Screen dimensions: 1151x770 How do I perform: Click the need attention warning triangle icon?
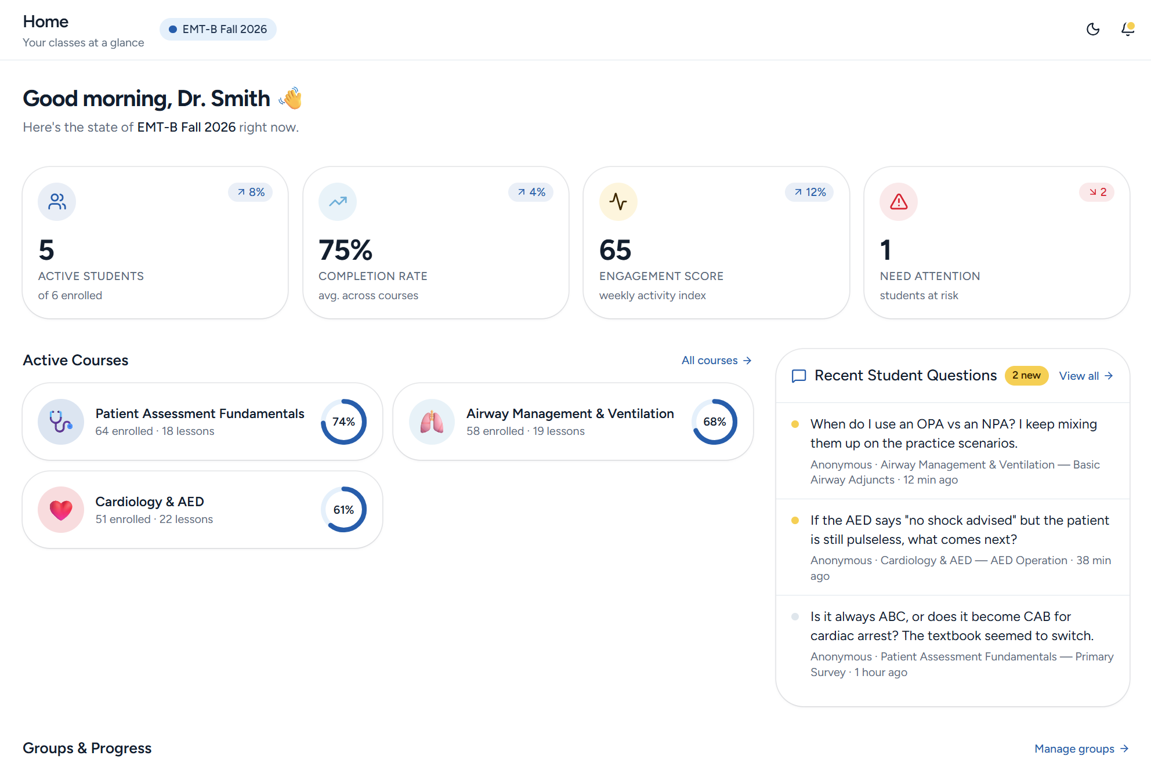point(899,202)
